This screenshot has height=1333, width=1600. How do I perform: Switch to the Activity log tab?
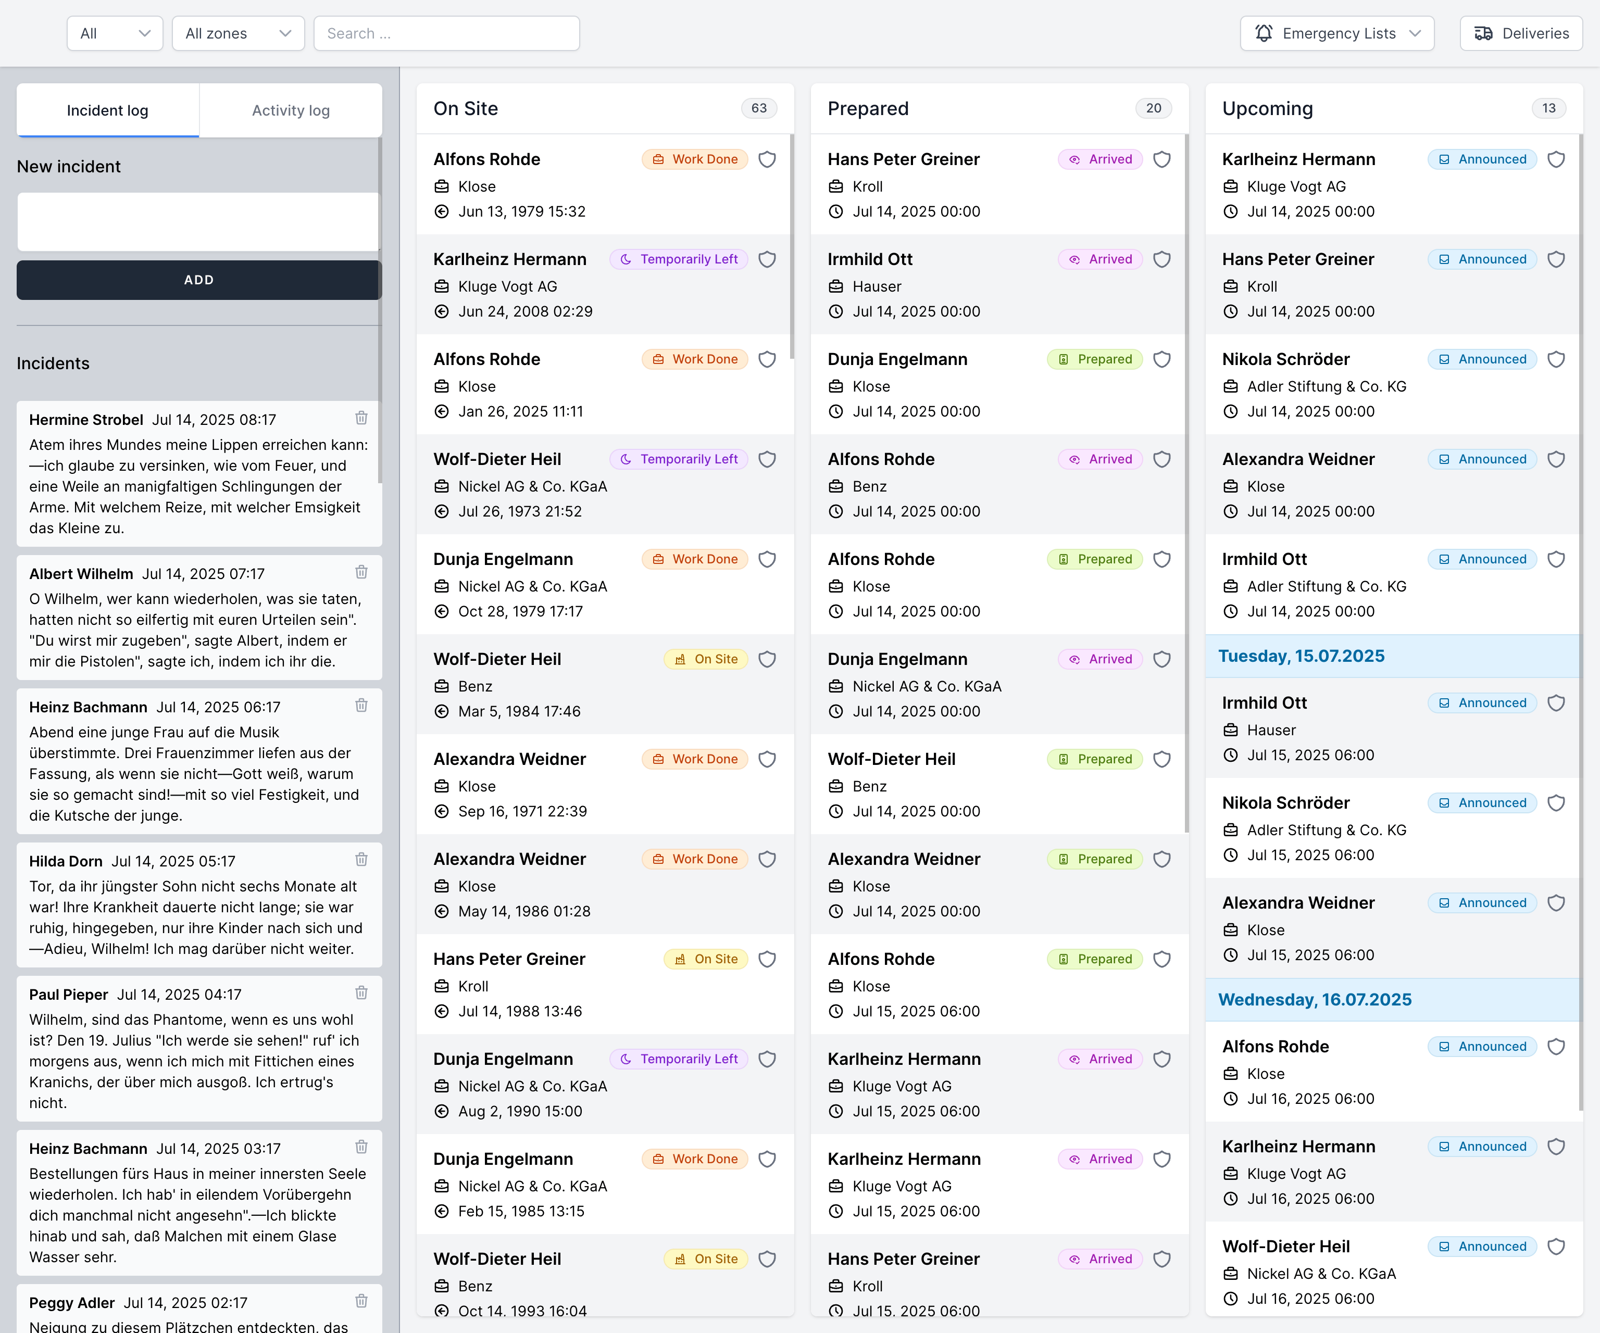[291, 110]
